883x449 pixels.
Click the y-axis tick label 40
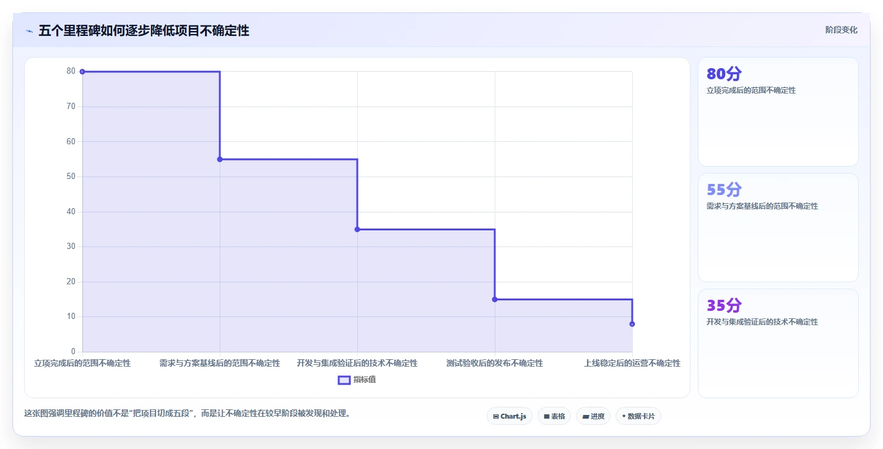click(x=71, y=211)
